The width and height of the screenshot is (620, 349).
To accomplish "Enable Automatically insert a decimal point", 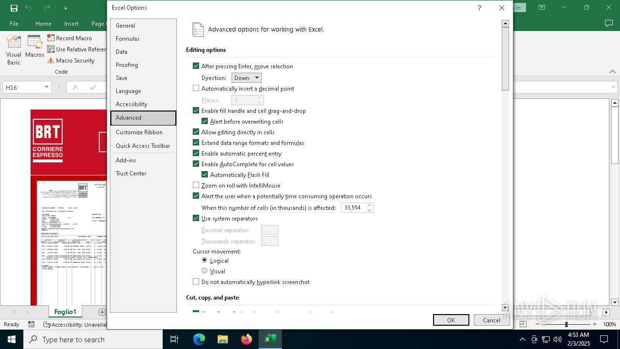I will point(196,88).
